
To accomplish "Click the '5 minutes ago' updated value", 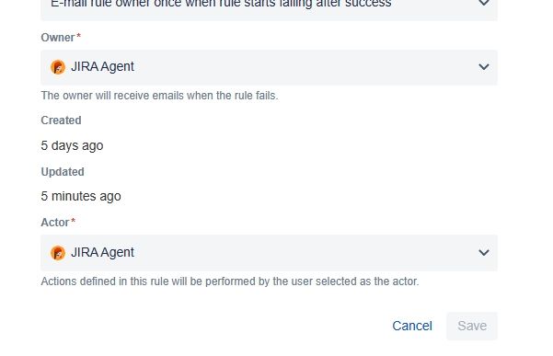I will tap(81, 196).
